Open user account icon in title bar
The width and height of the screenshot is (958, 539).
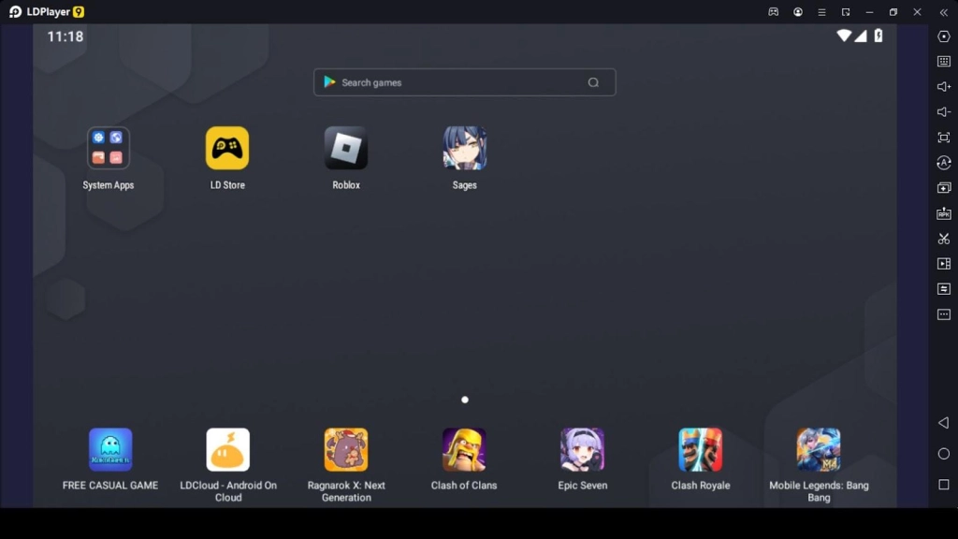coord(798,11)
